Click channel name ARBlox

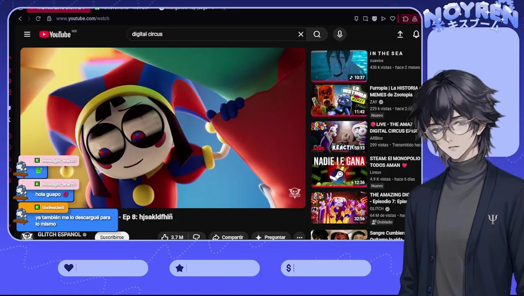[x=377, y=139]
